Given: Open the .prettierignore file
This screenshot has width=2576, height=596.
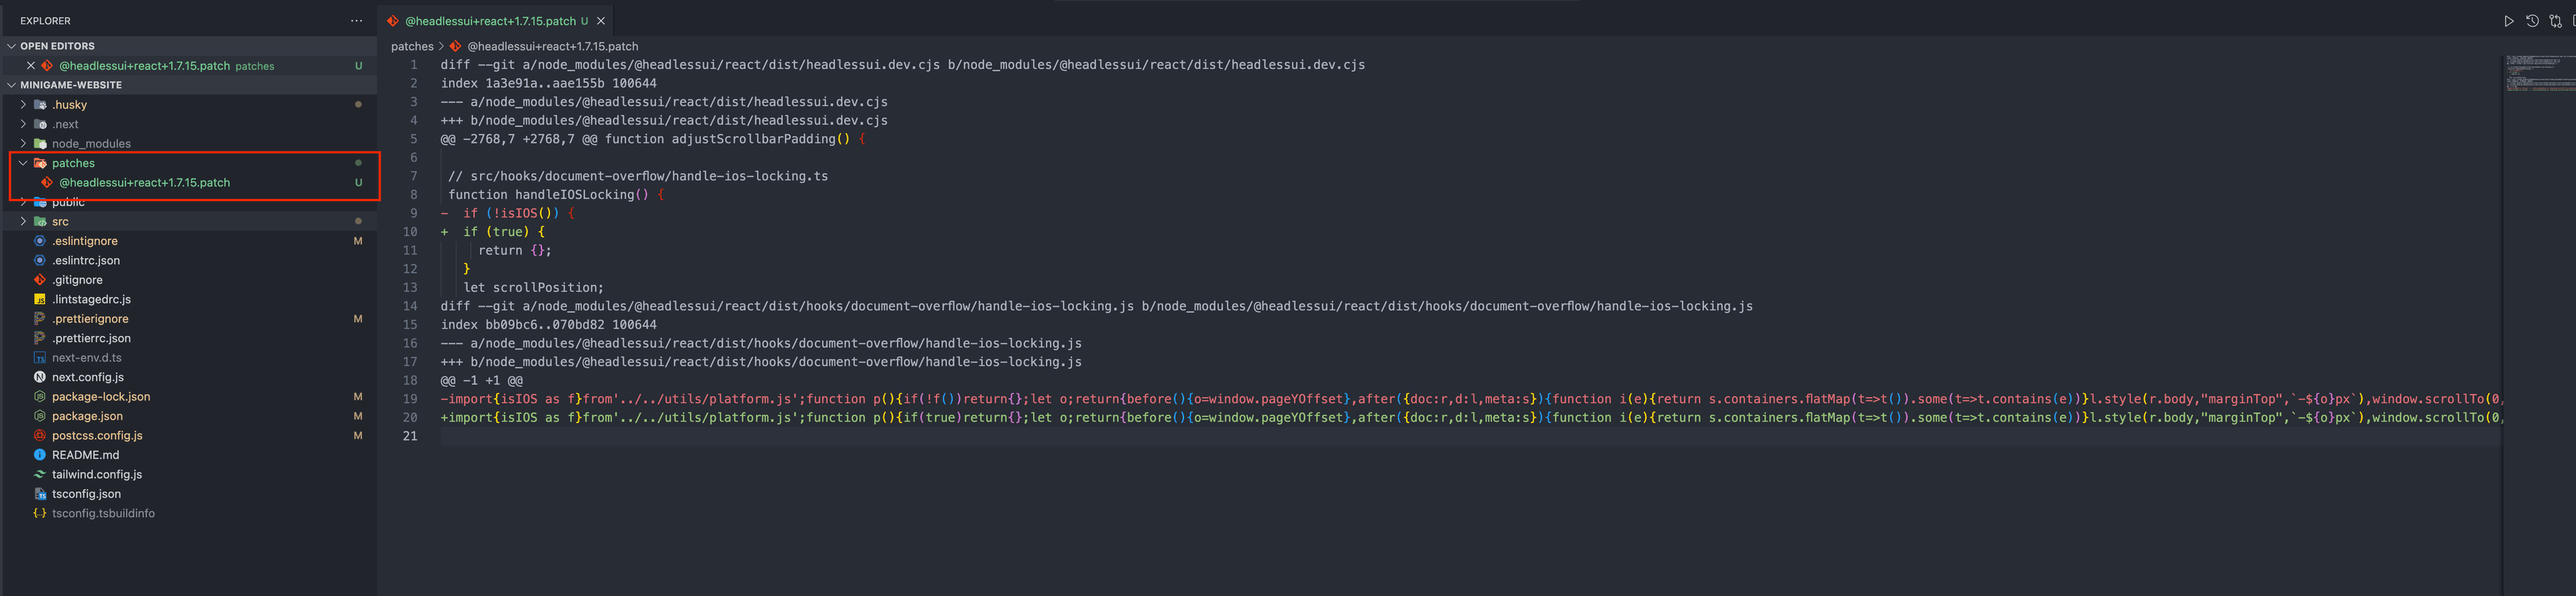Looking at the screenshot, I should point(90,319).
